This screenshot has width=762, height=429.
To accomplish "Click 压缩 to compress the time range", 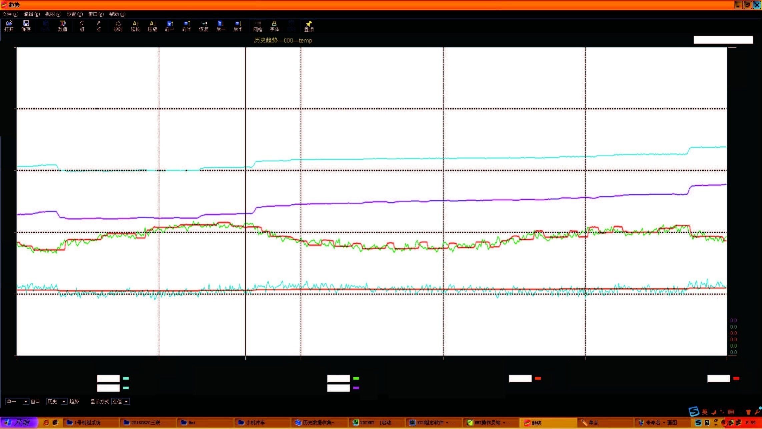I will [152, 26].
